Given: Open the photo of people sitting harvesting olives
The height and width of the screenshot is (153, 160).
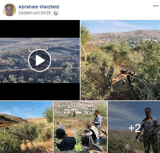Looking at the screenshot, I should tap(80, 127).
